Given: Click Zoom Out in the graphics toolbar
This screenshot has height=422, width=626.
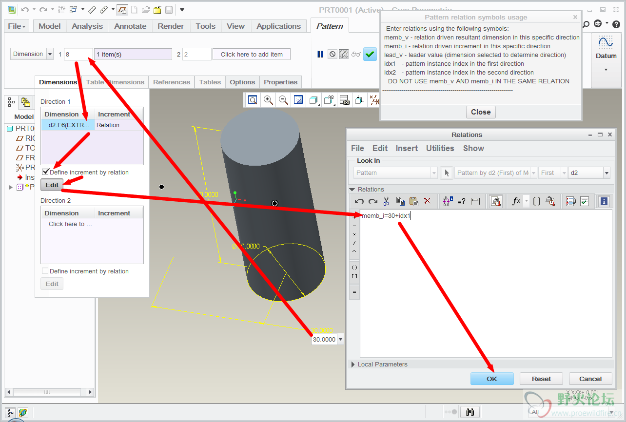Looking at the screenshot, I should tap(283, 100).
